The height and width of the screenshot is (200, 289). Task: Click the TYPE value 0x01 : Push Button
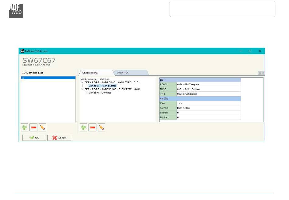pyautogui.click(x=208, y=94)
